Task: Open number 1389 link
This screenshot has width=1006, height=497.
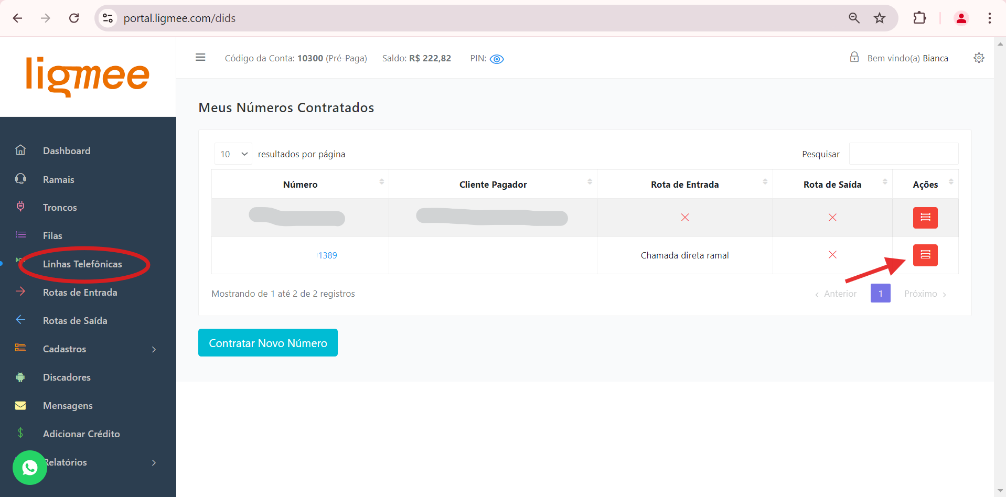Action: pyautogui.click(x=327, y=255)
